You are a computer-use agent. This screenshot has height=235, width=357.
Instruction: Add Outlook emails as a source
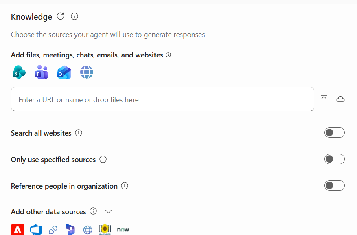pos(64,72)
